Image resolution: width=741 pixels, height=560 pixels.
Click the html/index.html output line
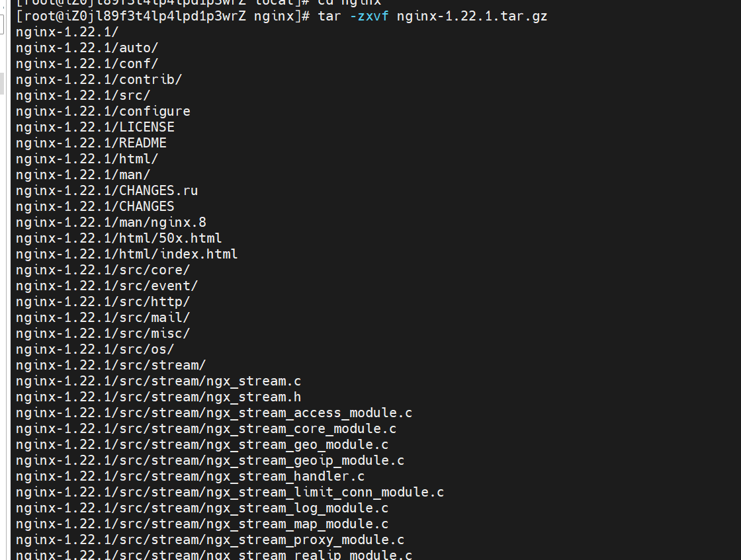tap(127, 254)
